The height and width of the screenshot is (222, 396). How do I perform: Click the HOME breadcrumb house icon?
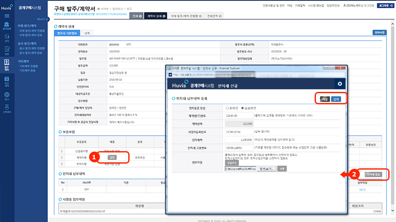[x=99, y=9]
